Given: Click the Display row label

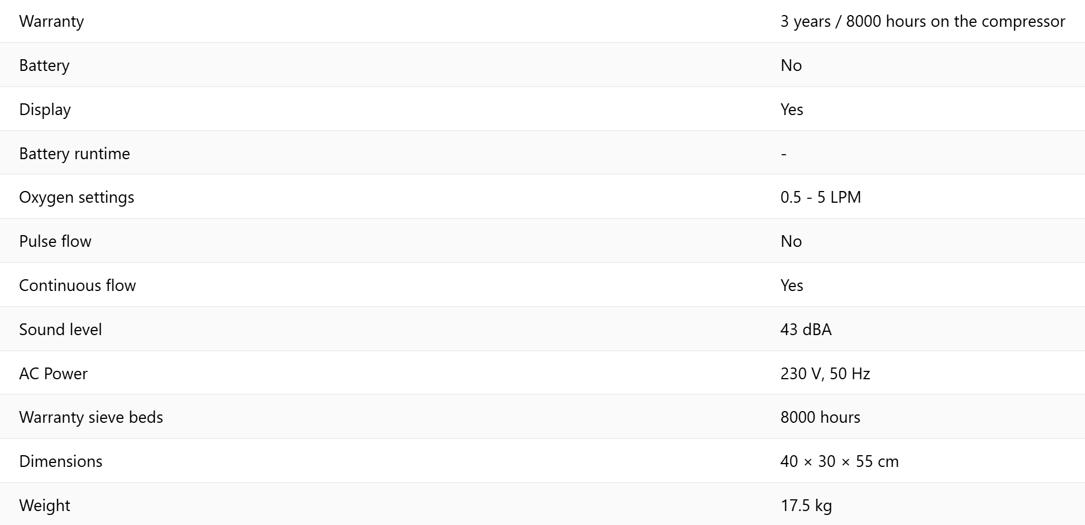Looking at the screenshot, I should click(x=45, y=109).
